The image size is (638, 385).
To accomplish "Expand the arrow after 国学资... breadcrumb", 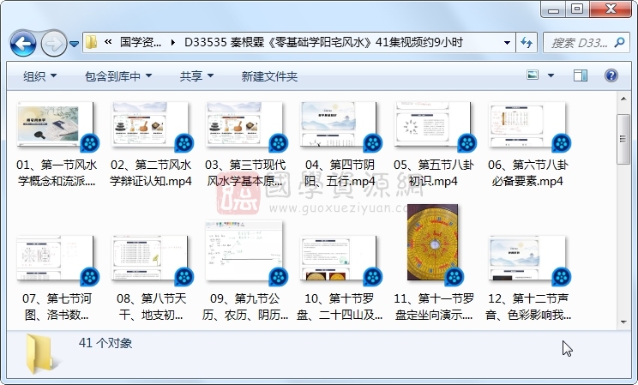I will 173,42.
